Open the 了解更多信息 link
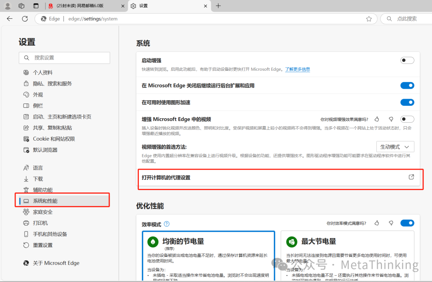The height and width of the screenshot is (282, 432). [x=298, y=70]
